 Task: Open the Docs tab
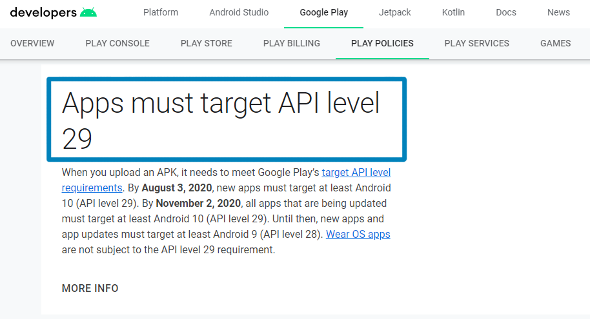pos(506,12)
